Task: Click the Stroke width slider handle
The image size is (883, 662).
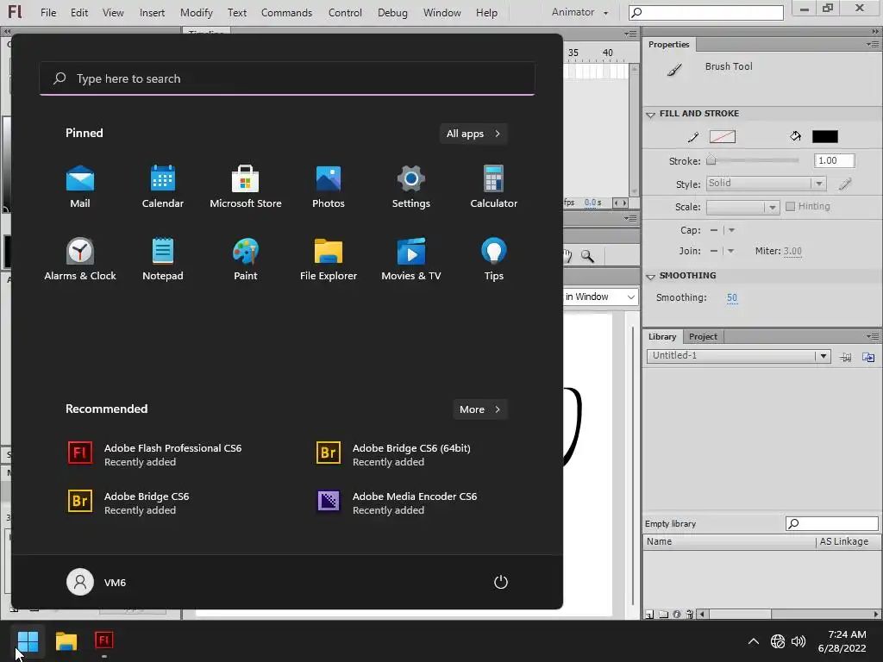Action: click(x=711, y=159)
